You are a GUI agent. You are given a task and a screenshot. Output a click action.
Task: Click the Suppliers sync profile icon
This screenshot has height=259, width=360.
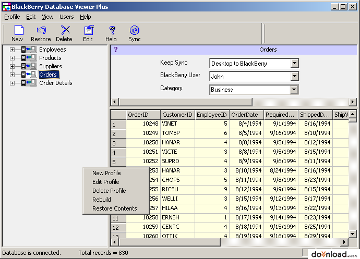[29, 66]
